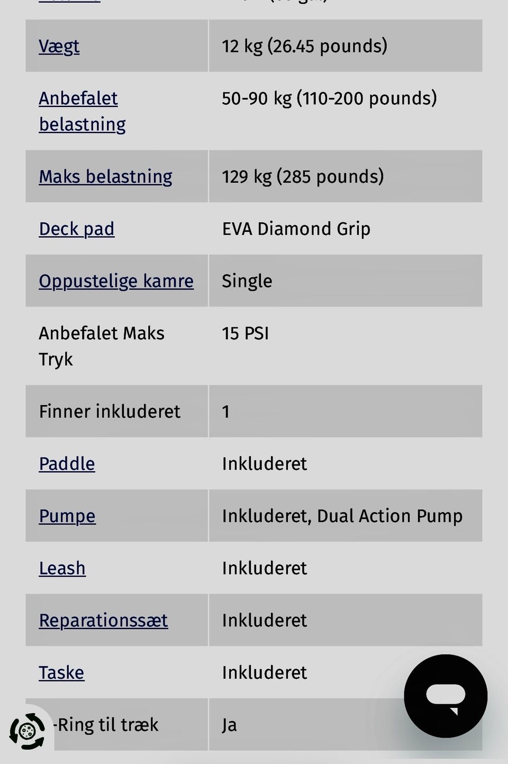
Task: Click the Deck pad link
Action: [x=77, y=229]
